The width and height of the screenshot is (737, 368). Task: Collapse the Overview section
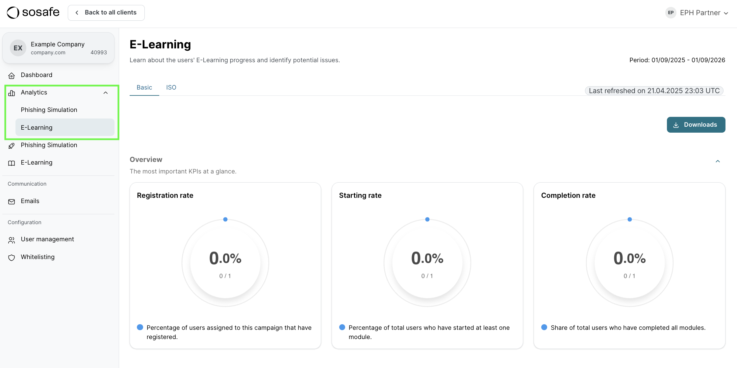718,161
